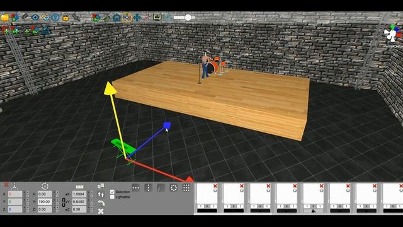Select the fifth white slot thumbnail
Image resolution: width=403 pixels, height=227 pixels.
click(313, 194)
